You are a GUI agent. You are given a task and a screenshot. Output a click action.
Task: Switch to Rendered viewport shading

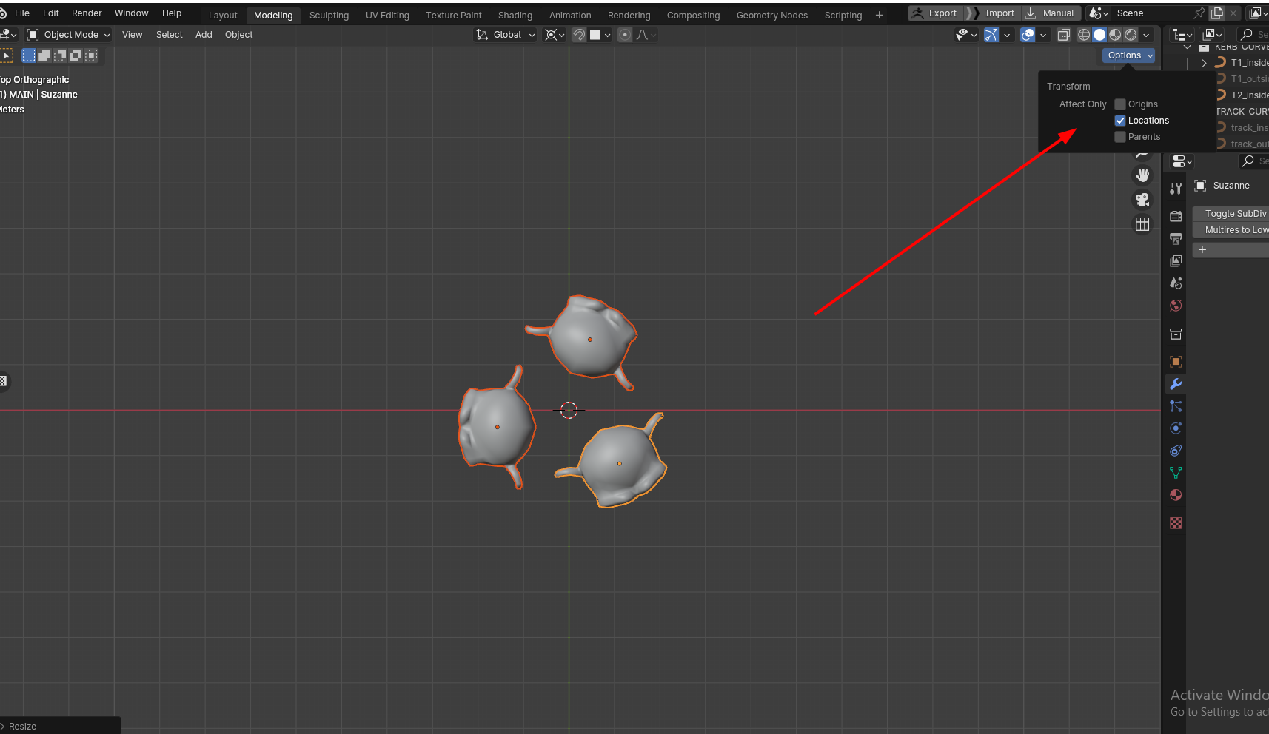click(1131, 35)
